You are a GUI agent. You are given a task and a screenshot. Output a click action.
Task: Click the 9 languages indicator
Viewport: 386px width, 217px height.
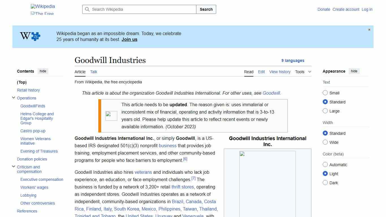(293, 60)
